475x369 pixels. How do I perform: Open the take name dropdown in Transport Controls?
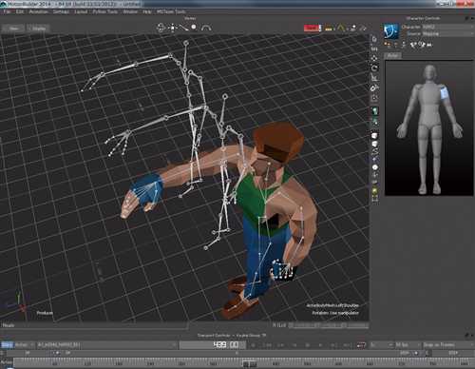[107, 344]
